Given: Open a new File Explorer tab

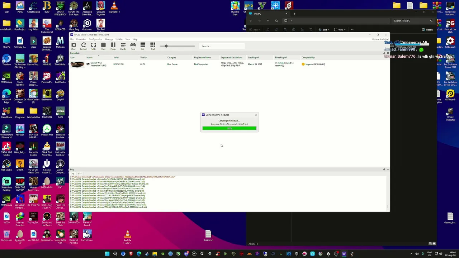Looking at the screenshot, I should [x=294, y=14].
